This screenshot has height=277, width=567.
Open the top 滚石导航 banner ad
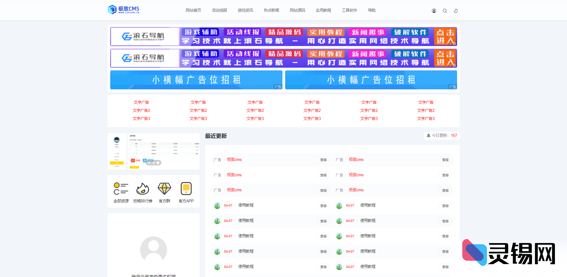(x=283, y=36)
